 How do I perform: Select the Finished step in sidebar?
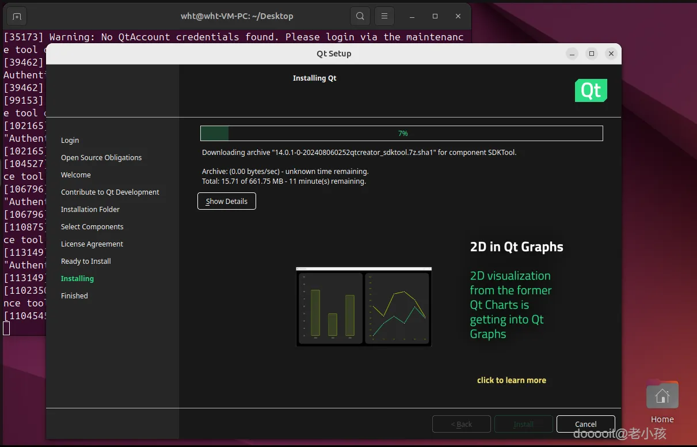(74, 296)
